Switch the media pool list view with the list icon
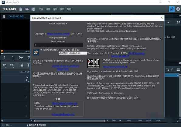Screen dimensions: 181x127 (x=178, y=23)
